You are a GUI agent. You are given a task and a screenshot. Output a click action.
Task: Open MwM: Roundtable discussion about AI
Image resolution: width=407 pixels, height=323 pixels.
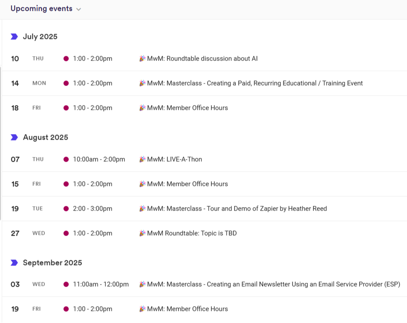click(x=202, y=58)
